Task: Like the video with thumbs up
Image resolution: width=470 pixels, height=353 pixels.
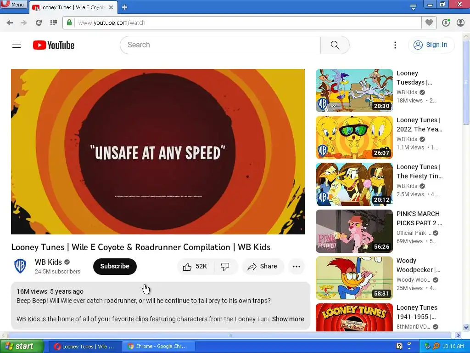Action: pos(196,266)
